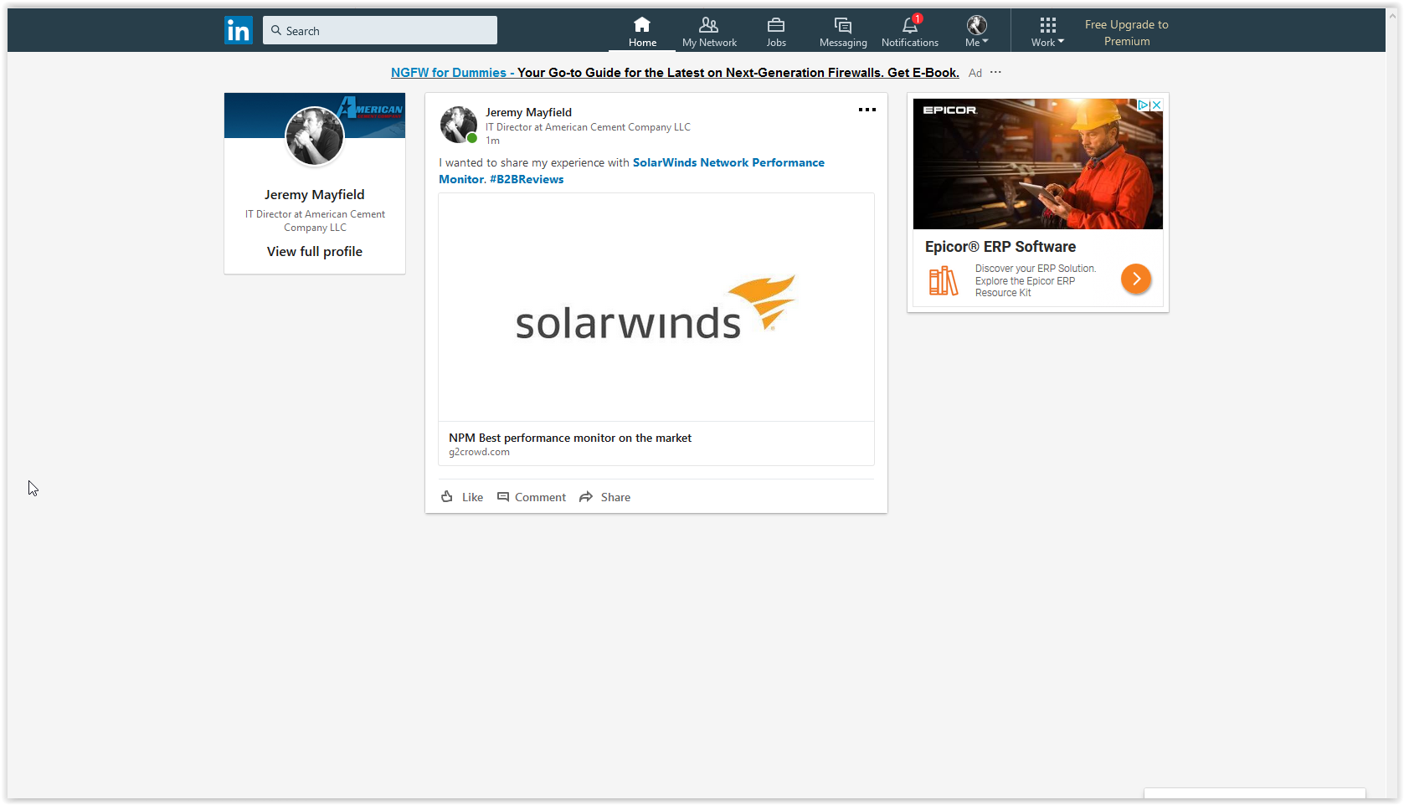The image size is (1404, 805).
Task: Open the NGFW for Dummies ad link
Action: (675, 73)
